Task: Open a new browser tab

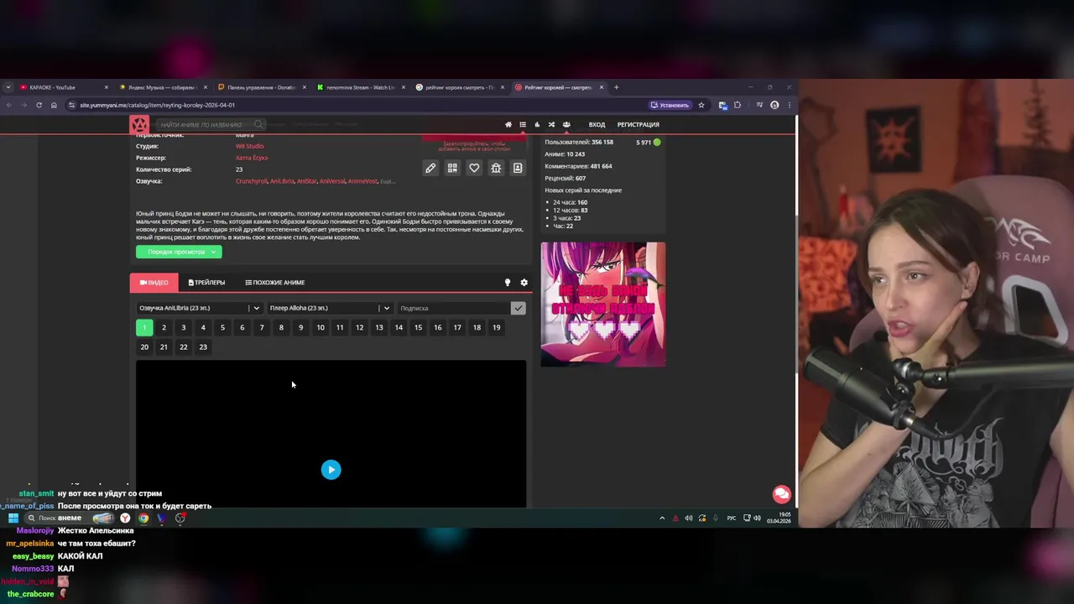Action: pos(616,87)
